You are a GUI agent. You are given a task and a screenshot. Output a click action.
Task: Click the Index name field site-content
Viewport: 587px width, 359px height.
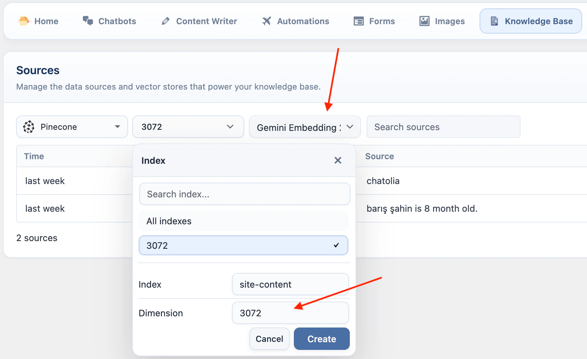click(290, 284)
